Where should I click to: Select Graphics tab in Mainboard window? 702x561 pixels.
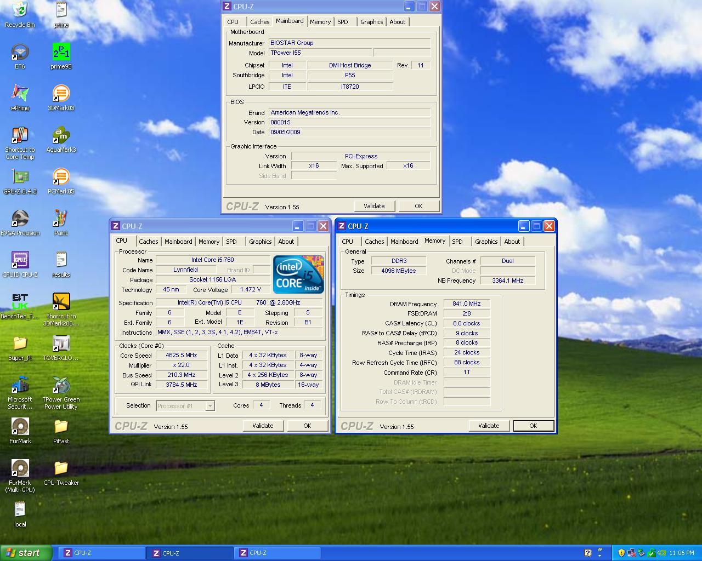click(x=371, y=22)
